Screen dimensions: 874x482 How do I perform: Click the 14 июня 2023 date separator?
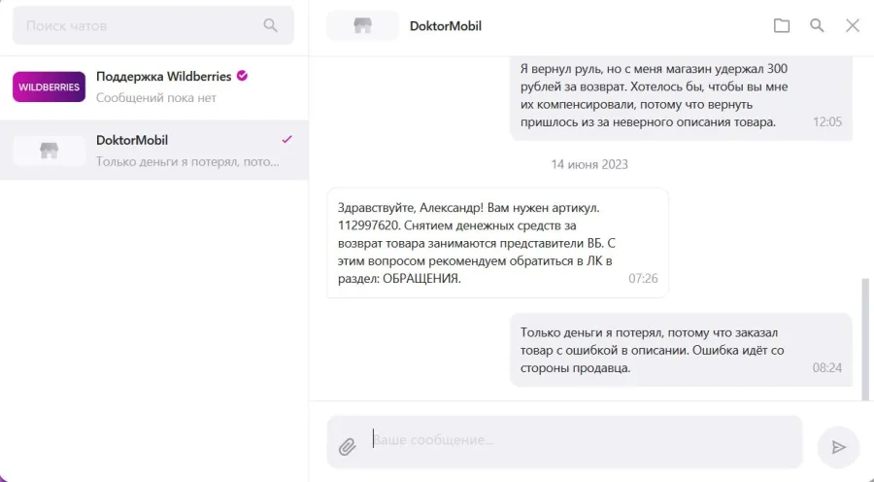click(x=589, y=164)
